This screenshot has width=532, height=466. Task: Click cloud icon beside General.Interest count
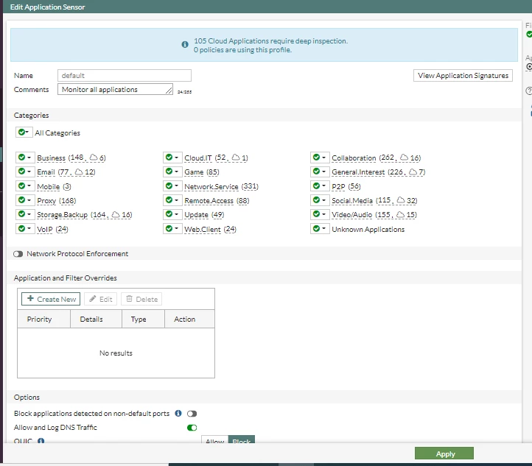(413, 172)
